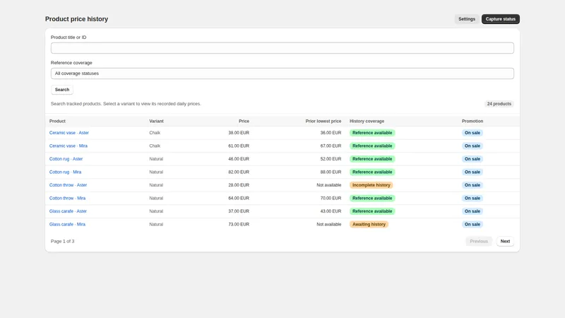Click On sale badge in Ceramic vase - Mira row
Viewport: 565px width, 318px height.
click(x=472, y=146)
